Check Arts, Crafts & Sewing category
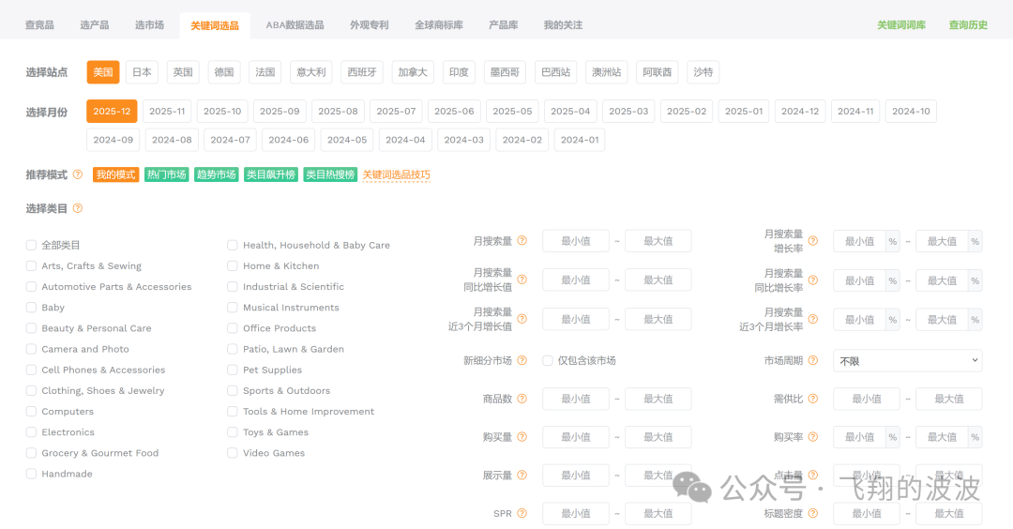Screen dimensions: 1013x529 (x=31, y=265)
